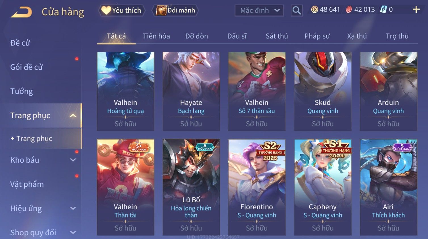The width and height of the screenshot is (428, 239).
Task: Click the plus icon to add currency
Action: 416,10
